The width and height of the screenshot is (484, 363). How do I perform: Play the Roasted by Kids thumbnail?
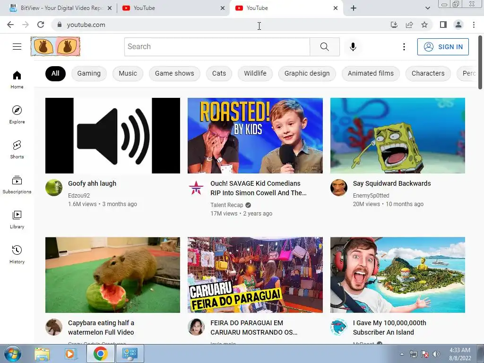point(255,136)
